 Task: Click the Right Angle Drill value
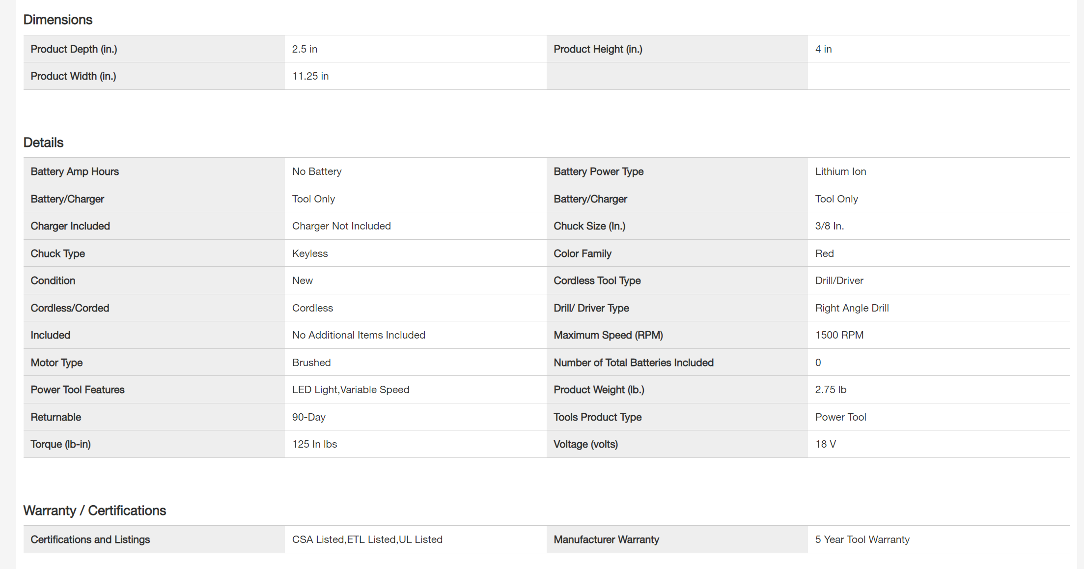tap(852, 308)
